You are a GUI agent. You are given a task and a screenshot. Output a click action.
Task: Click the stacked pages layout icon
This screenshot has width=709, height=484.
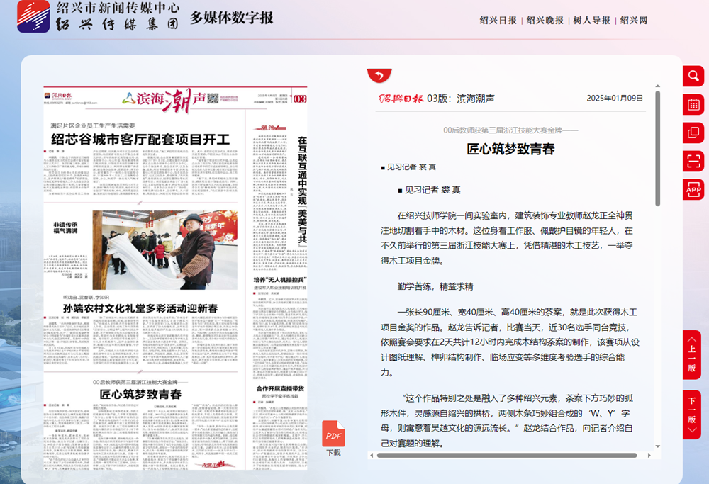pos(693,133)
